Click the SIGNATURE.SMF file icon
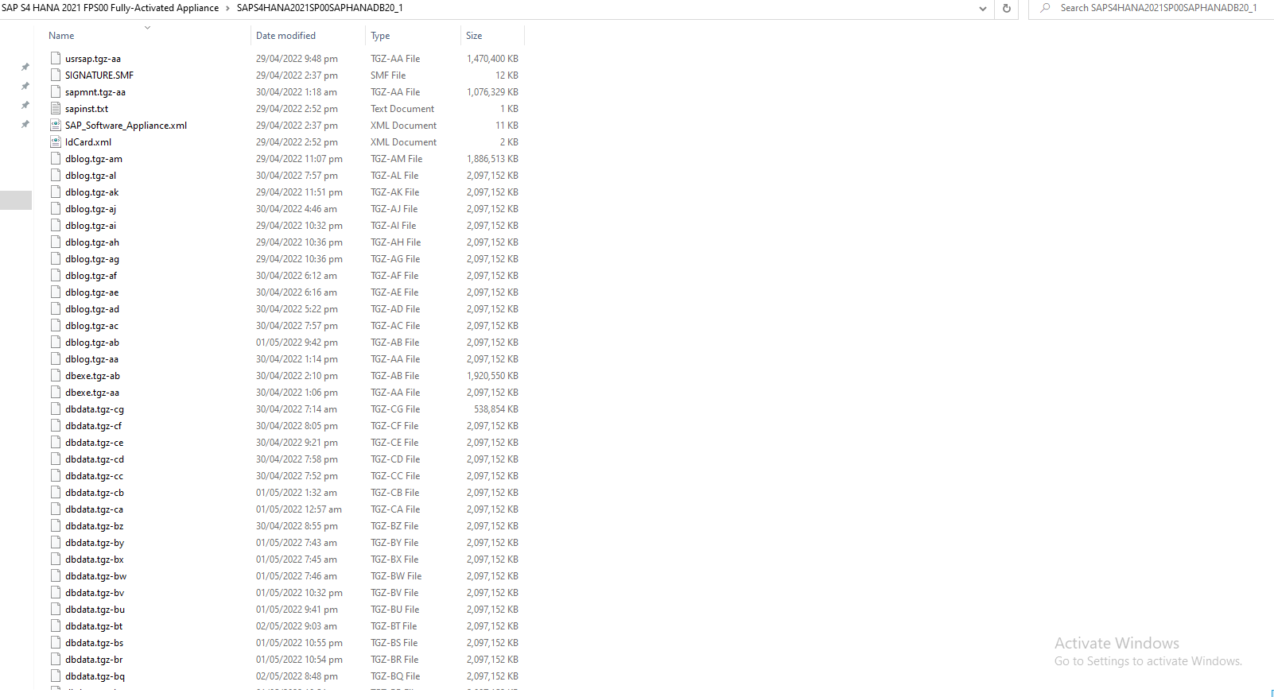 tap(56, 75)
